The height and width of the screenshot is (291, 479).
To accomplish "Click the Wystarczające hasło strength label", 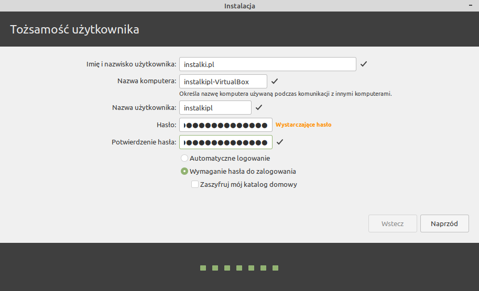I will click(x=303, y=125).
